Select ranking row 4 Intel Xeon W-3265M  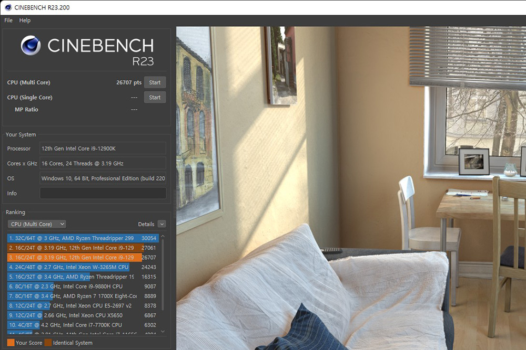point(83,267)
